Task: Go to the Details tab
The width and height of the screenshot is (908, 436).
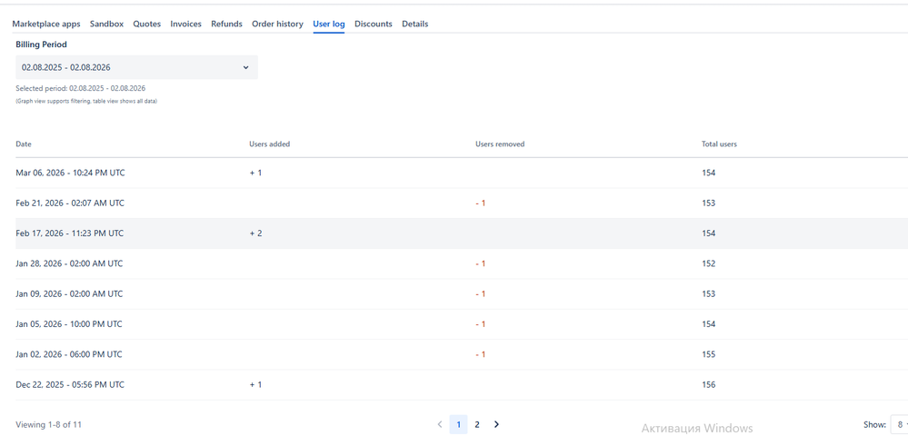Action: click(415, 24)
